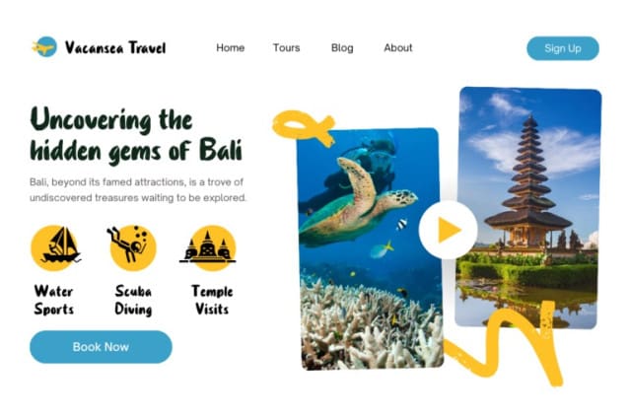Select the Temple Visits temple icon
Image resolution: width=629 pixels, height=419 pixels.
(x=208, y=248)
